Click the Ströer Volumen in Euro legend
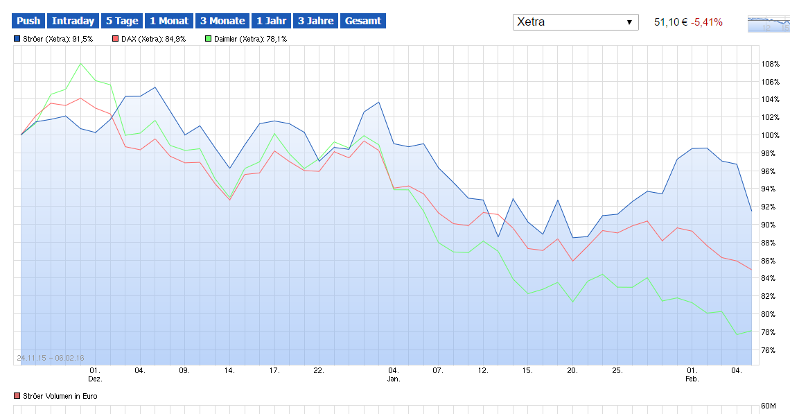The height and width of the screenshot is (414, 790). click(60, 396)
